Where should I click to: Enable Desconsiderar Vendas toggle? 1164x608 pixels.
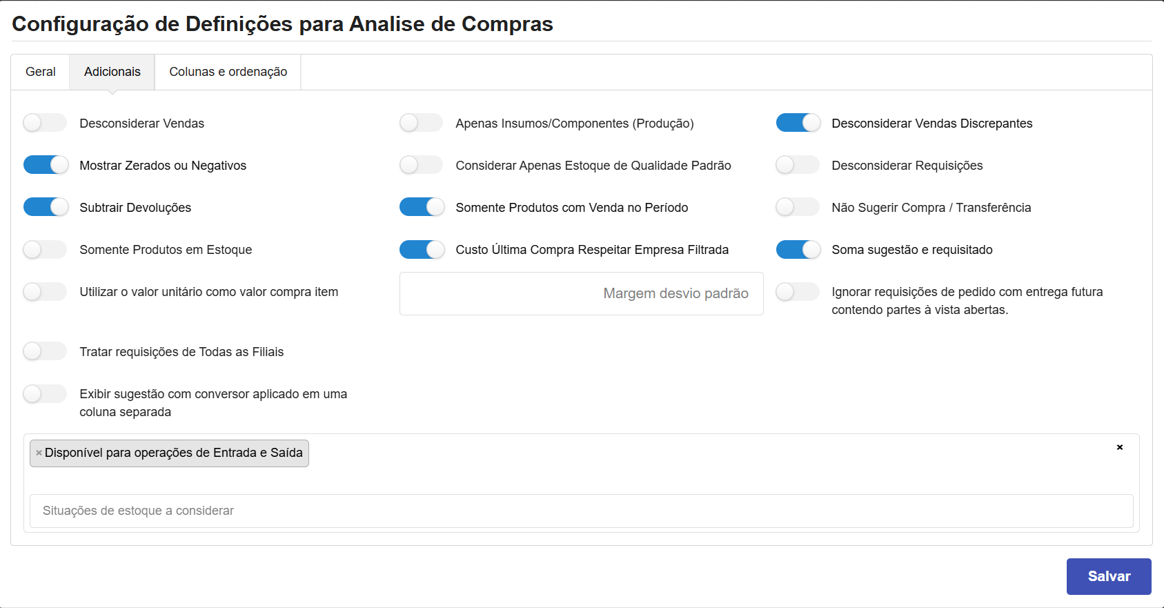[x=45, y=124]
